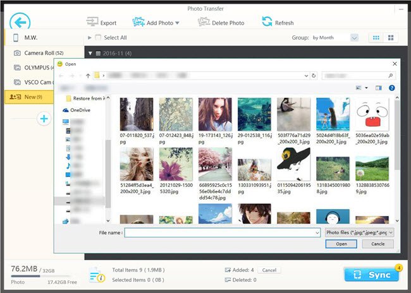
Task: Select the 13288385307669.jpg dandelion photo
Action: pos(372,176)
